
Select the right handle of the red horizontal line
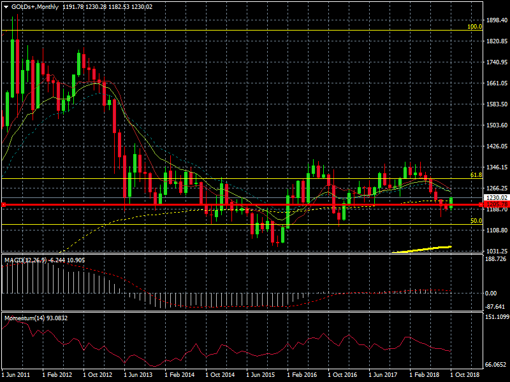480,204
